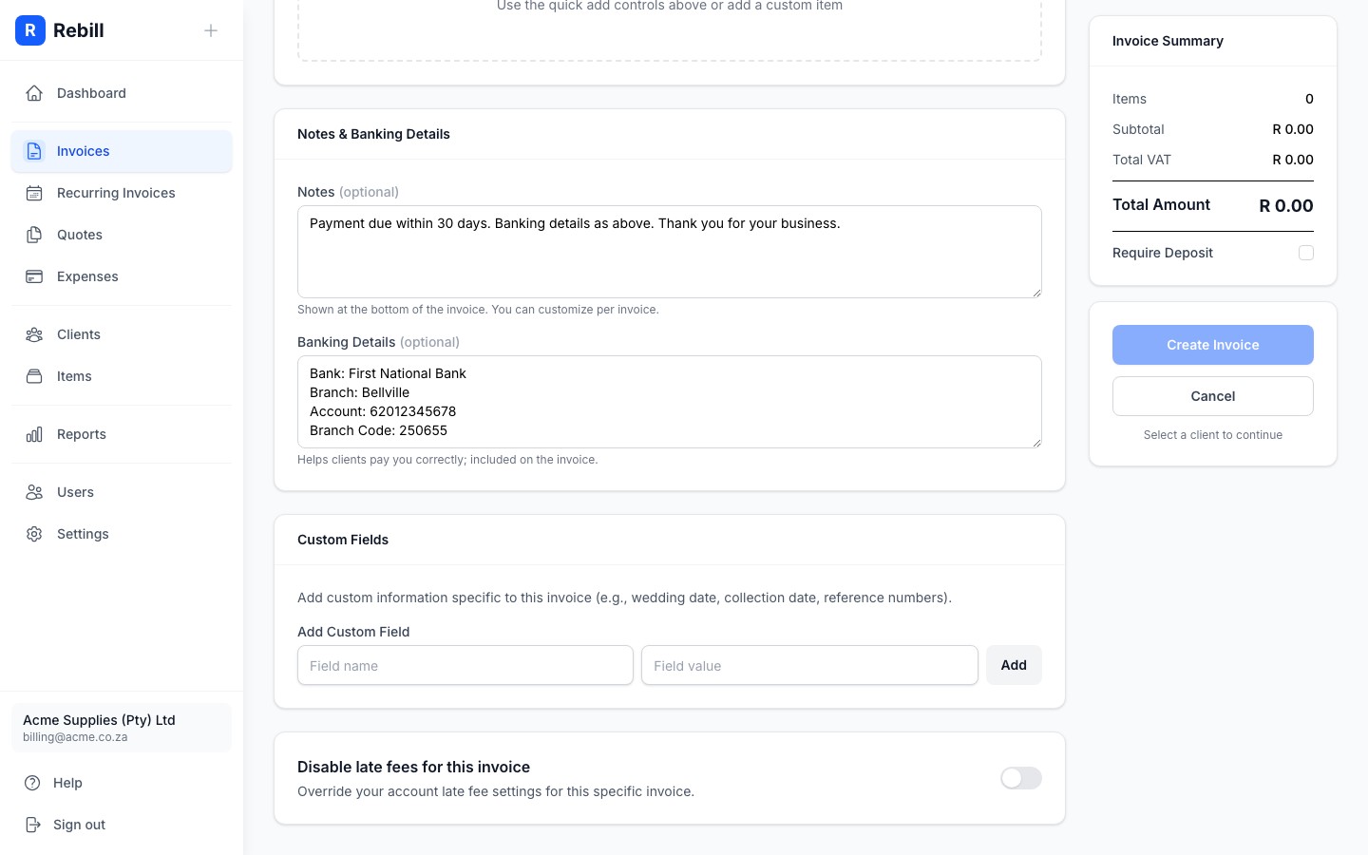Click the plus icon to create new
This screenshot has height=855, width=1368.
pos(211,30)
